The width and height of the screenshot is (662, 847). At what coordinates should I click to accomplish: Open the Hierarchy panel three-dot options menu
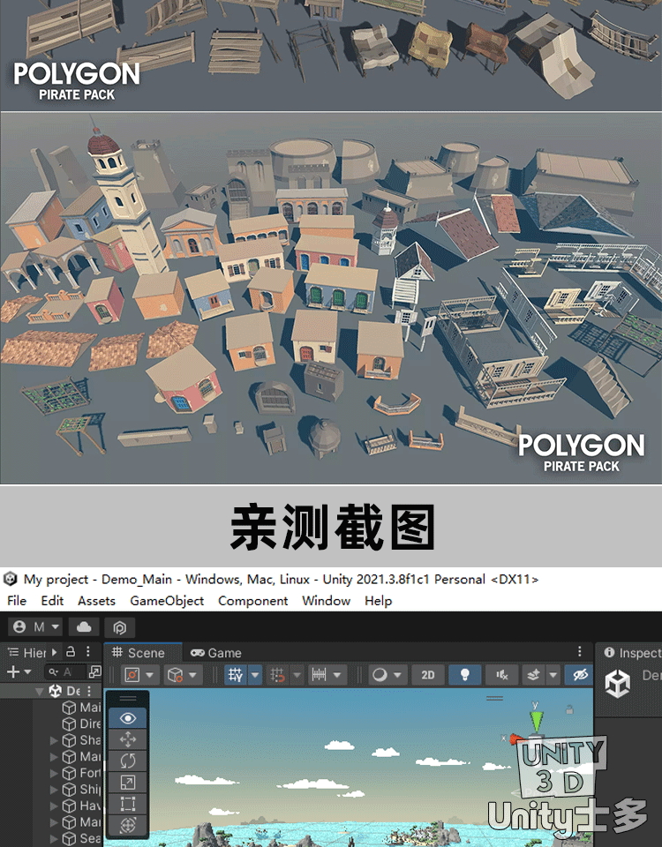point(87,651)
